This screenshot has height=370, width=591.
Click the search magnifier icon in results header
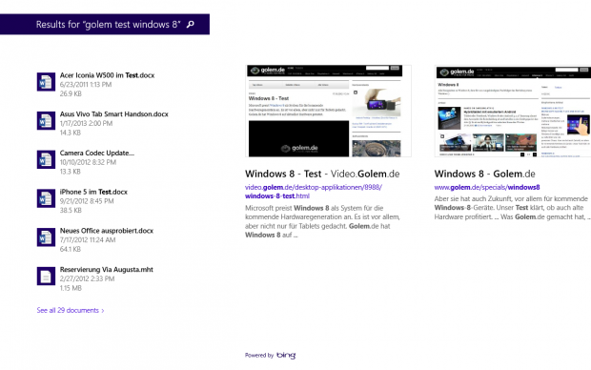point(191,24)
